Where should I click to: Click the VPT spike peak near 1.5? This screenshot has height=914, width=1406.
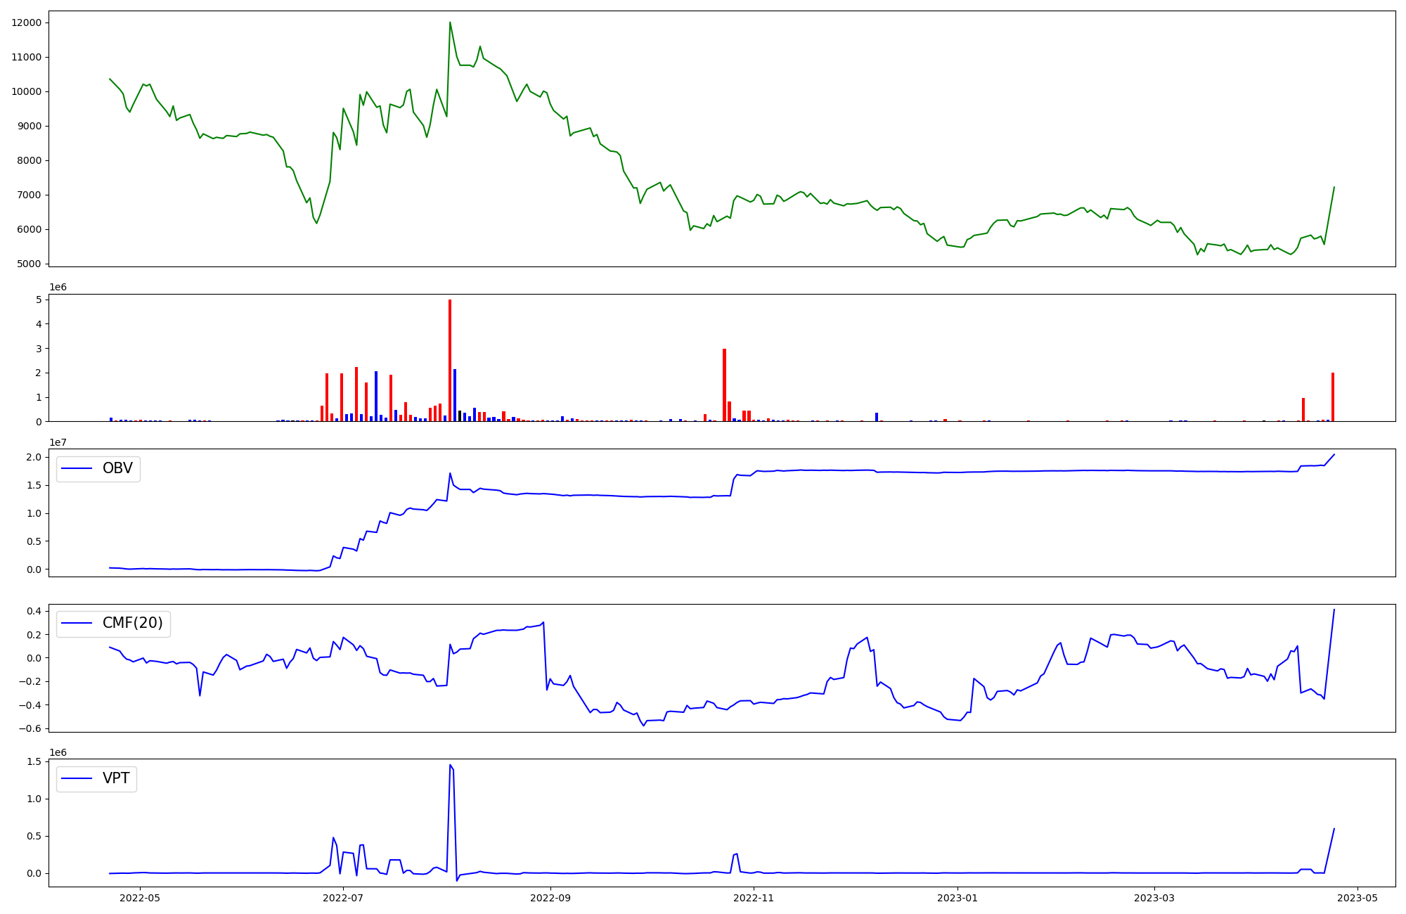(x=450, y=766)
